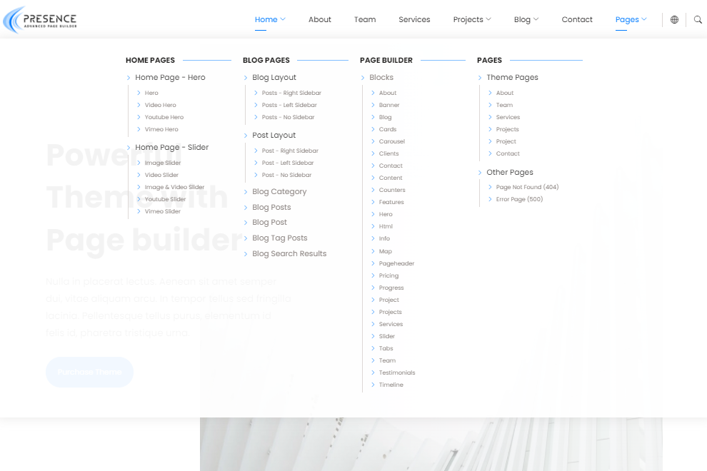707x471 pixels.
Task: Select Posts - Left Sidebar
Action: [x=289, y=105]
